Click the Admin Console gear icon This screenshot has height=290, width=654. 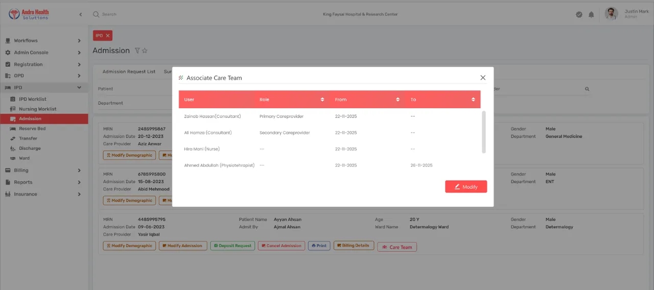pos(8,53)
